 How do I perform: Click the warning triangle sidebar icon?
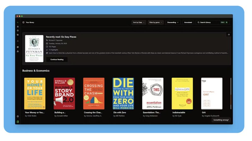pyautogui.click(x=18, y=51)
